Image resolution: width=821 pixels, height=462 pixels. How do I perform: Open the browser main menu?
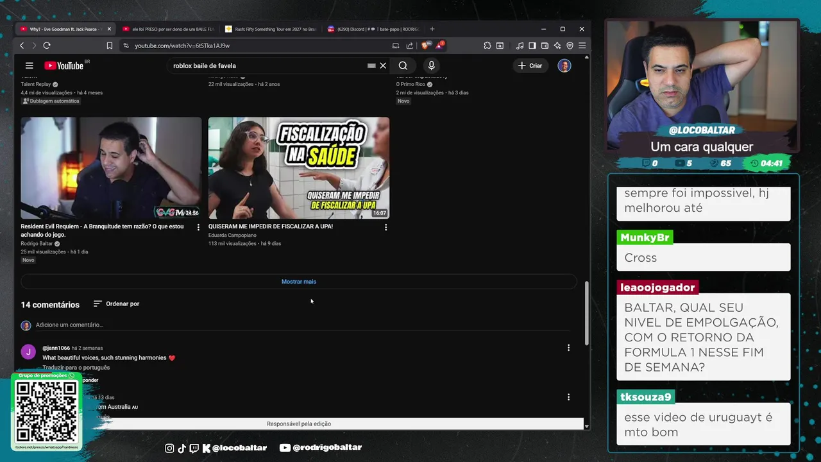582,46
